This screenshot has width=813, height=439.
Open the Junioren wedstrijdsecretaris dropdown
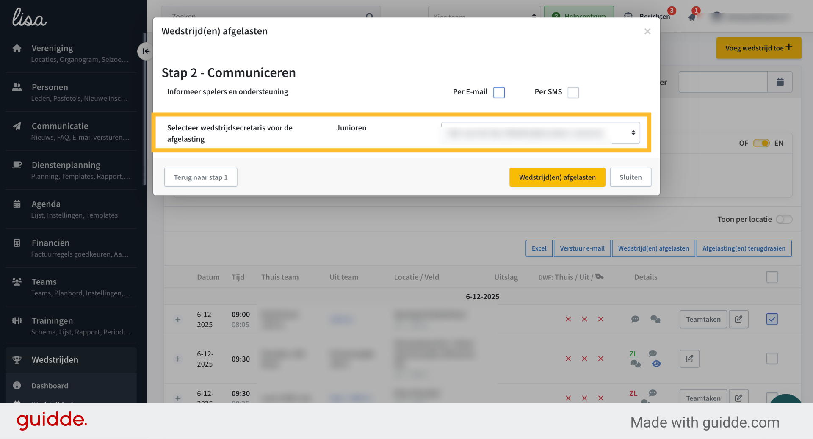click(x=541, y=133)
